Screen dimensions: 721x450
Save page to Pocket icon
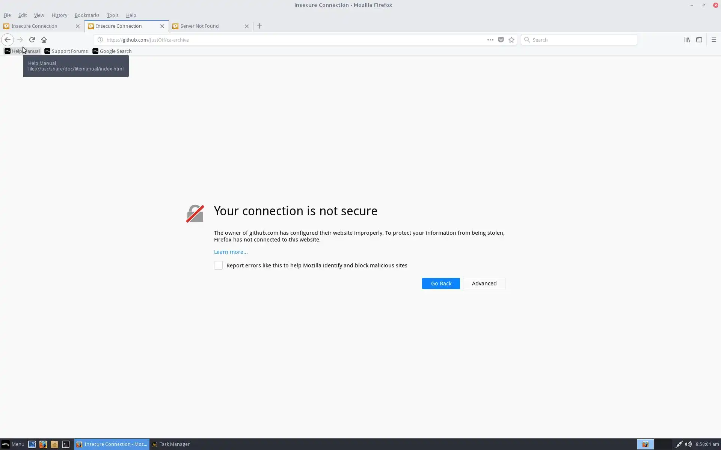pos(501,40)
